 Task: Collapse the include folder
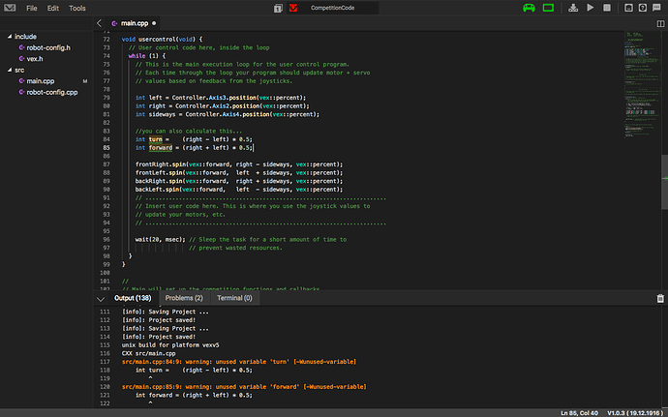tap(10, 37)
